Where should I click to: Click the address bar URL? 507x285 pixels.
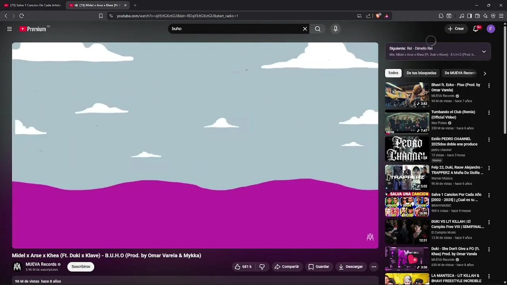(177, 16)
